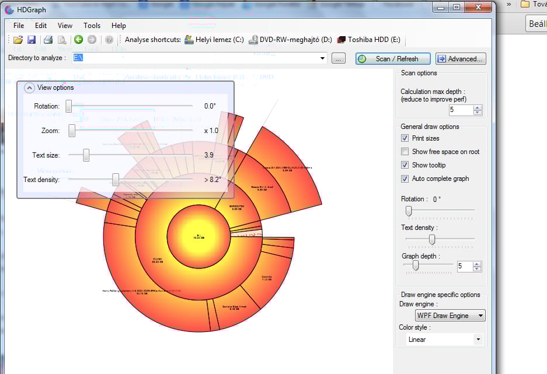Click the Text density slider in General draw options
This screenshot has width=547, height=374.
click(432, 239)
